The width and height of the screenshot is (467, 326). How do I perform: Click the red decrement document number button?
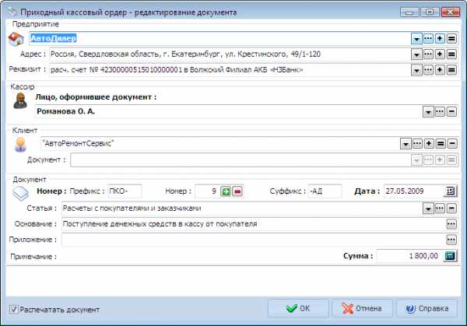click(x=237, y=191)
